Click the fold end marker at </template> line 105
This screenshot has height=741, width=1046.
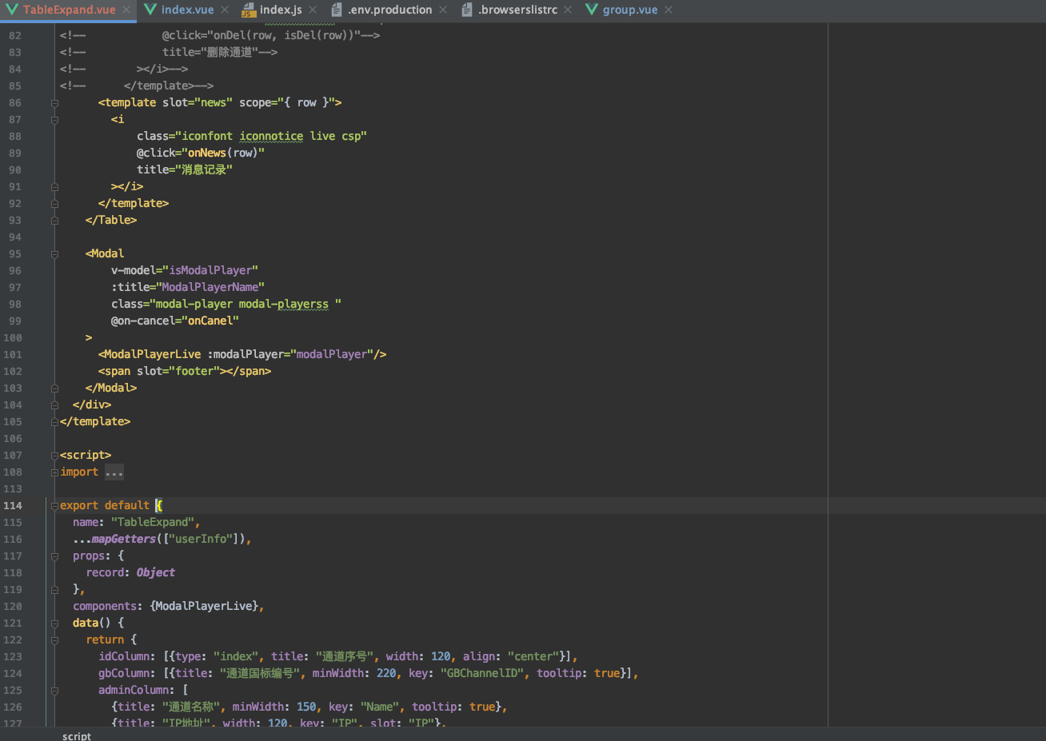click(54, 422)
